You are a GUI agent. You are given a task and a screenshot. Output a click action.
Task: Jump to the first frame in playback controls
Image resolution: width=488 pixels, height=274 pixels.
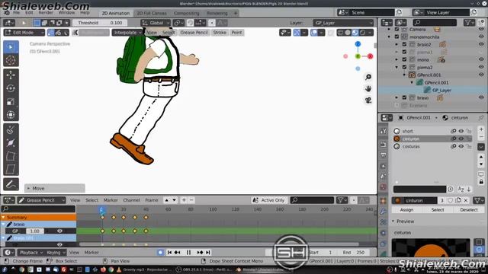click(x=169, y=252)
